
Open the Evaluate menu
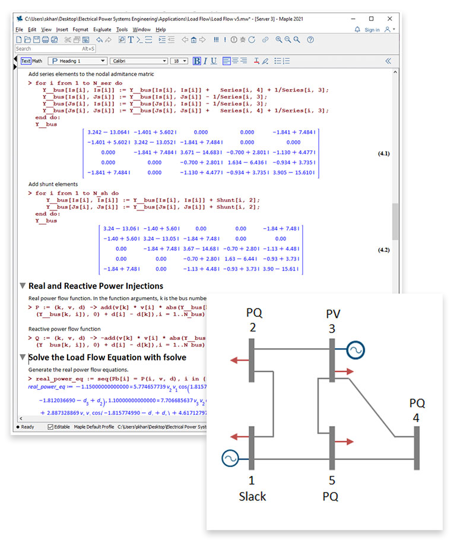click(101, 30)
